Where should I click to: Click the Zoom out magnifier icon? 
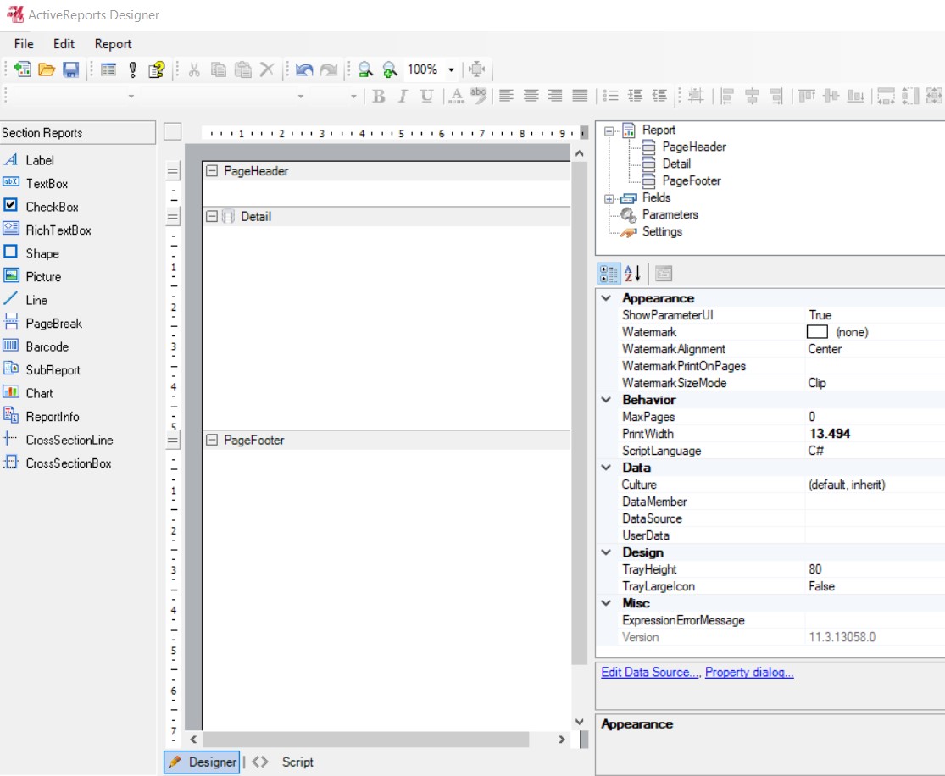tap(365, 69)
